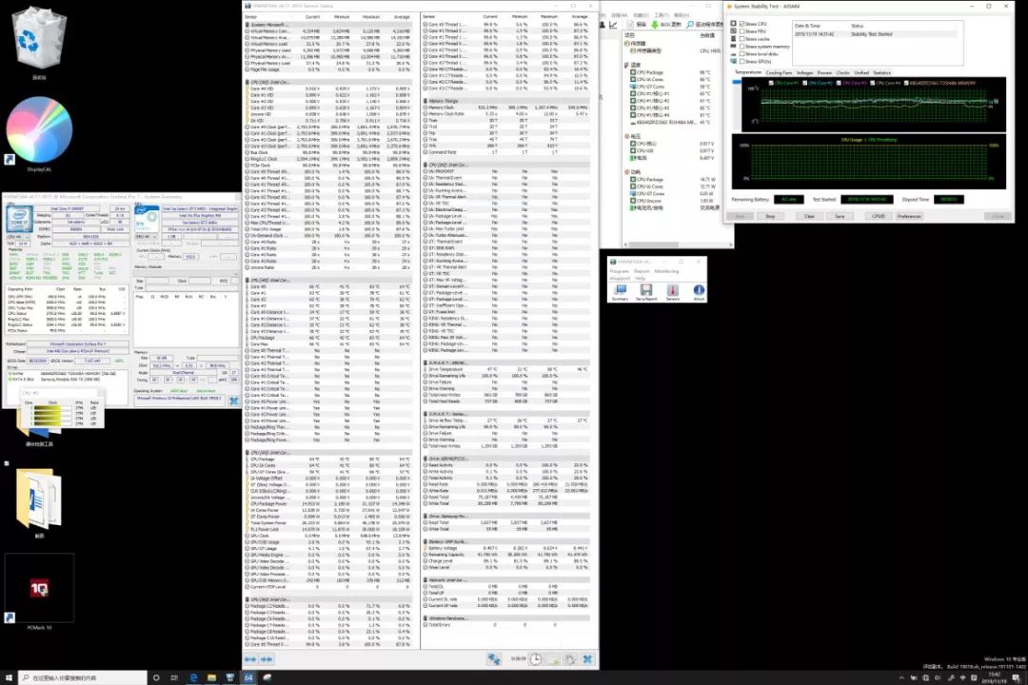Close sensors with the X icon in the Sensor Status footer
1028x685 pixels.
[587, 659]
